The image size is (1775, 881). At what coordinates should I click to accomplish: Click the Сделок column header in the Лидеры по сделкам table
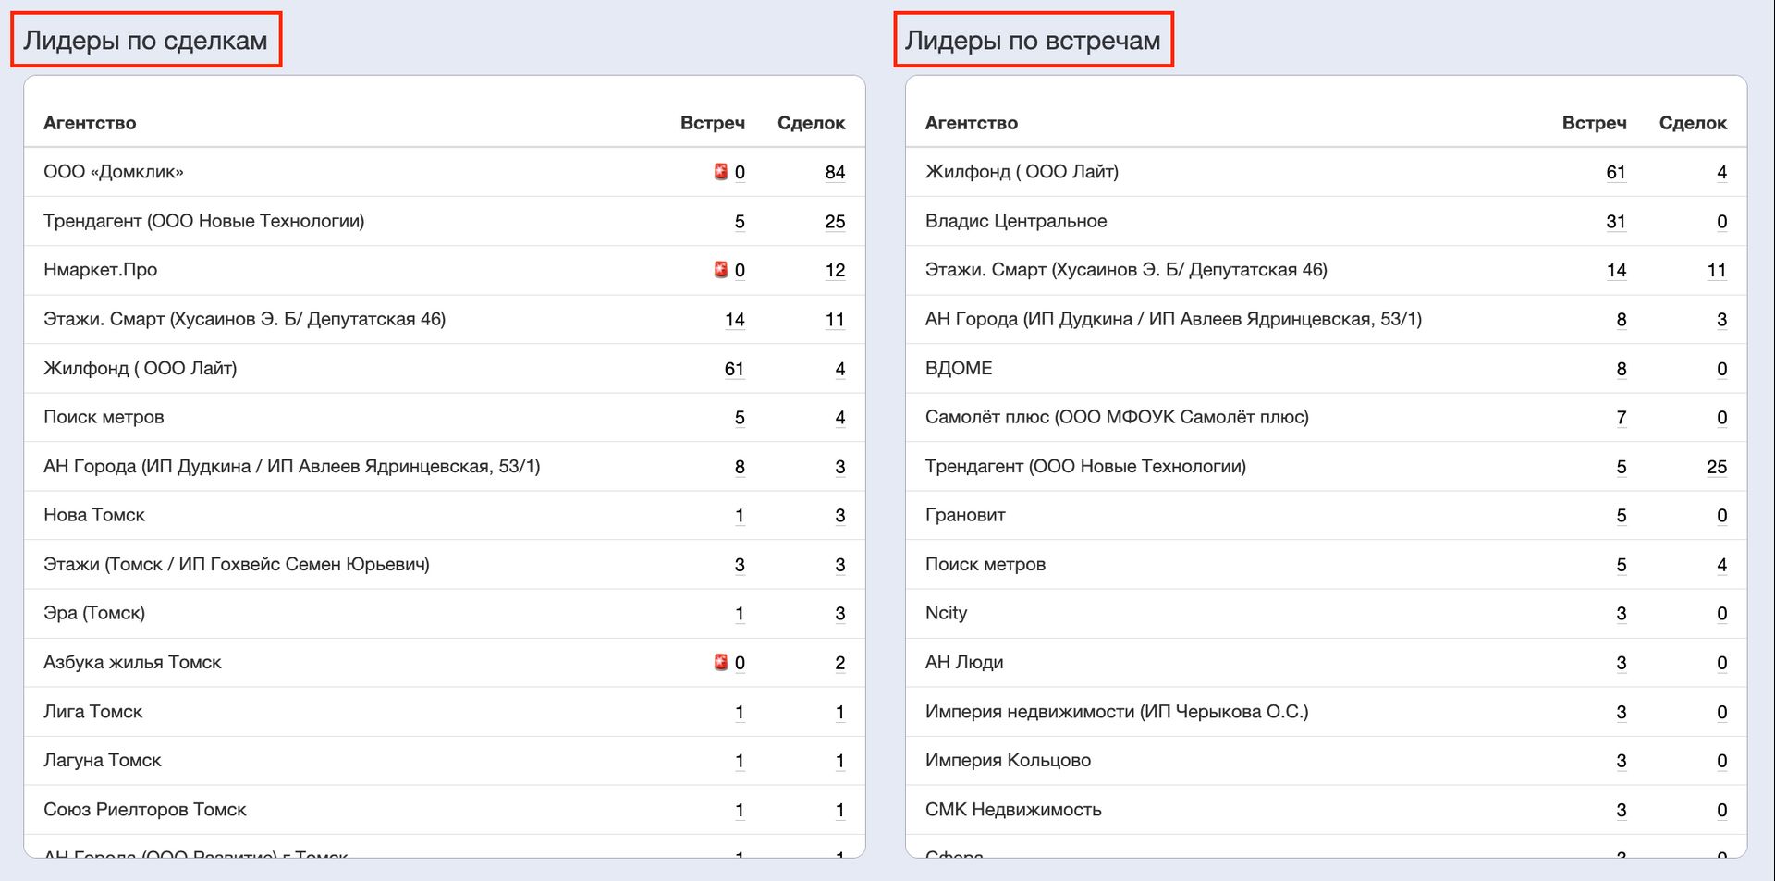click(x=812, y=123)
